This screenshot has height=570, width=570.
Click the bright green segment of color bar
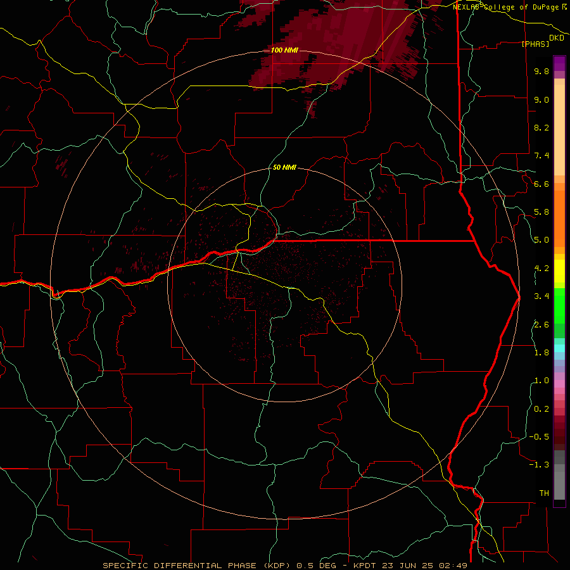tap(559, 305)
